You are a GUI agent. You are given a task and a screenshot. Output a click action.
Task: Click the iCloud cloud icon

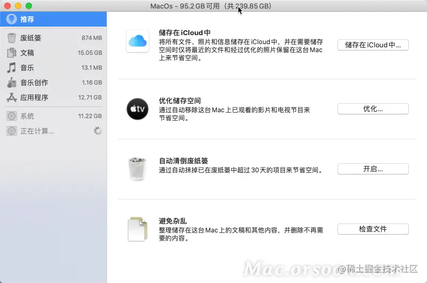[x=138, y=41]
